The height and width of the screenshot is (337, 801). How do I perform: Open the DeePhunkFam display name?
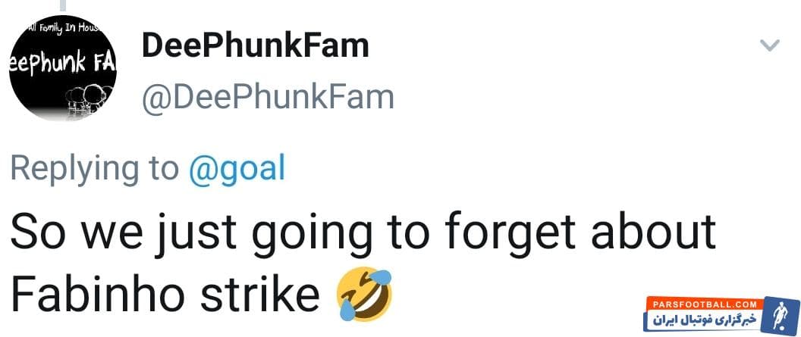[255, 46]
